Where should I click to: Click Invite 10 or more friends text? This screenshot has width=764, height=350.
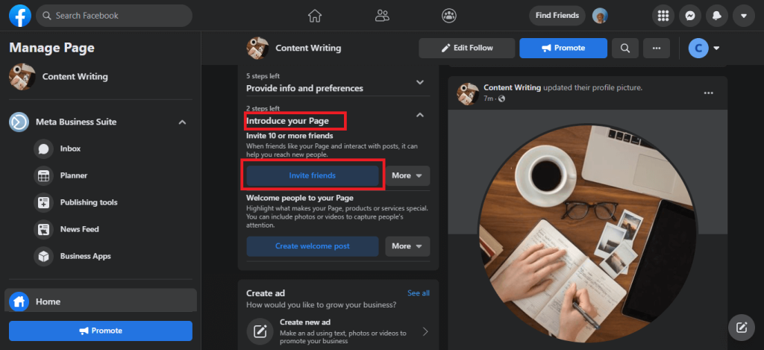tap(289, 136)
